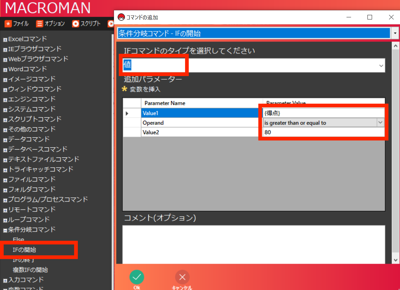Screen dimensions: 400x290
Task: Select データベースコマンド in the command tree
Action: pos(38,149)
